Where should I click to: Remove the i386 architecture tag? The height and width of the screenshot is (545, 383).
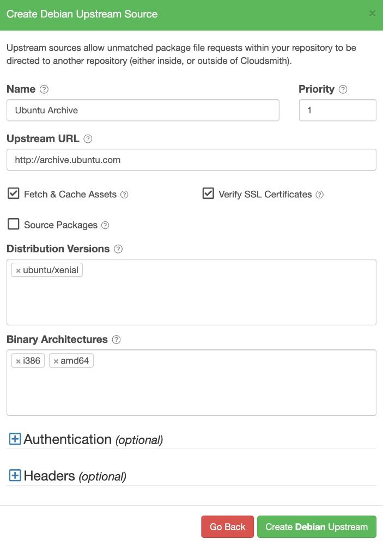point(19,361)
